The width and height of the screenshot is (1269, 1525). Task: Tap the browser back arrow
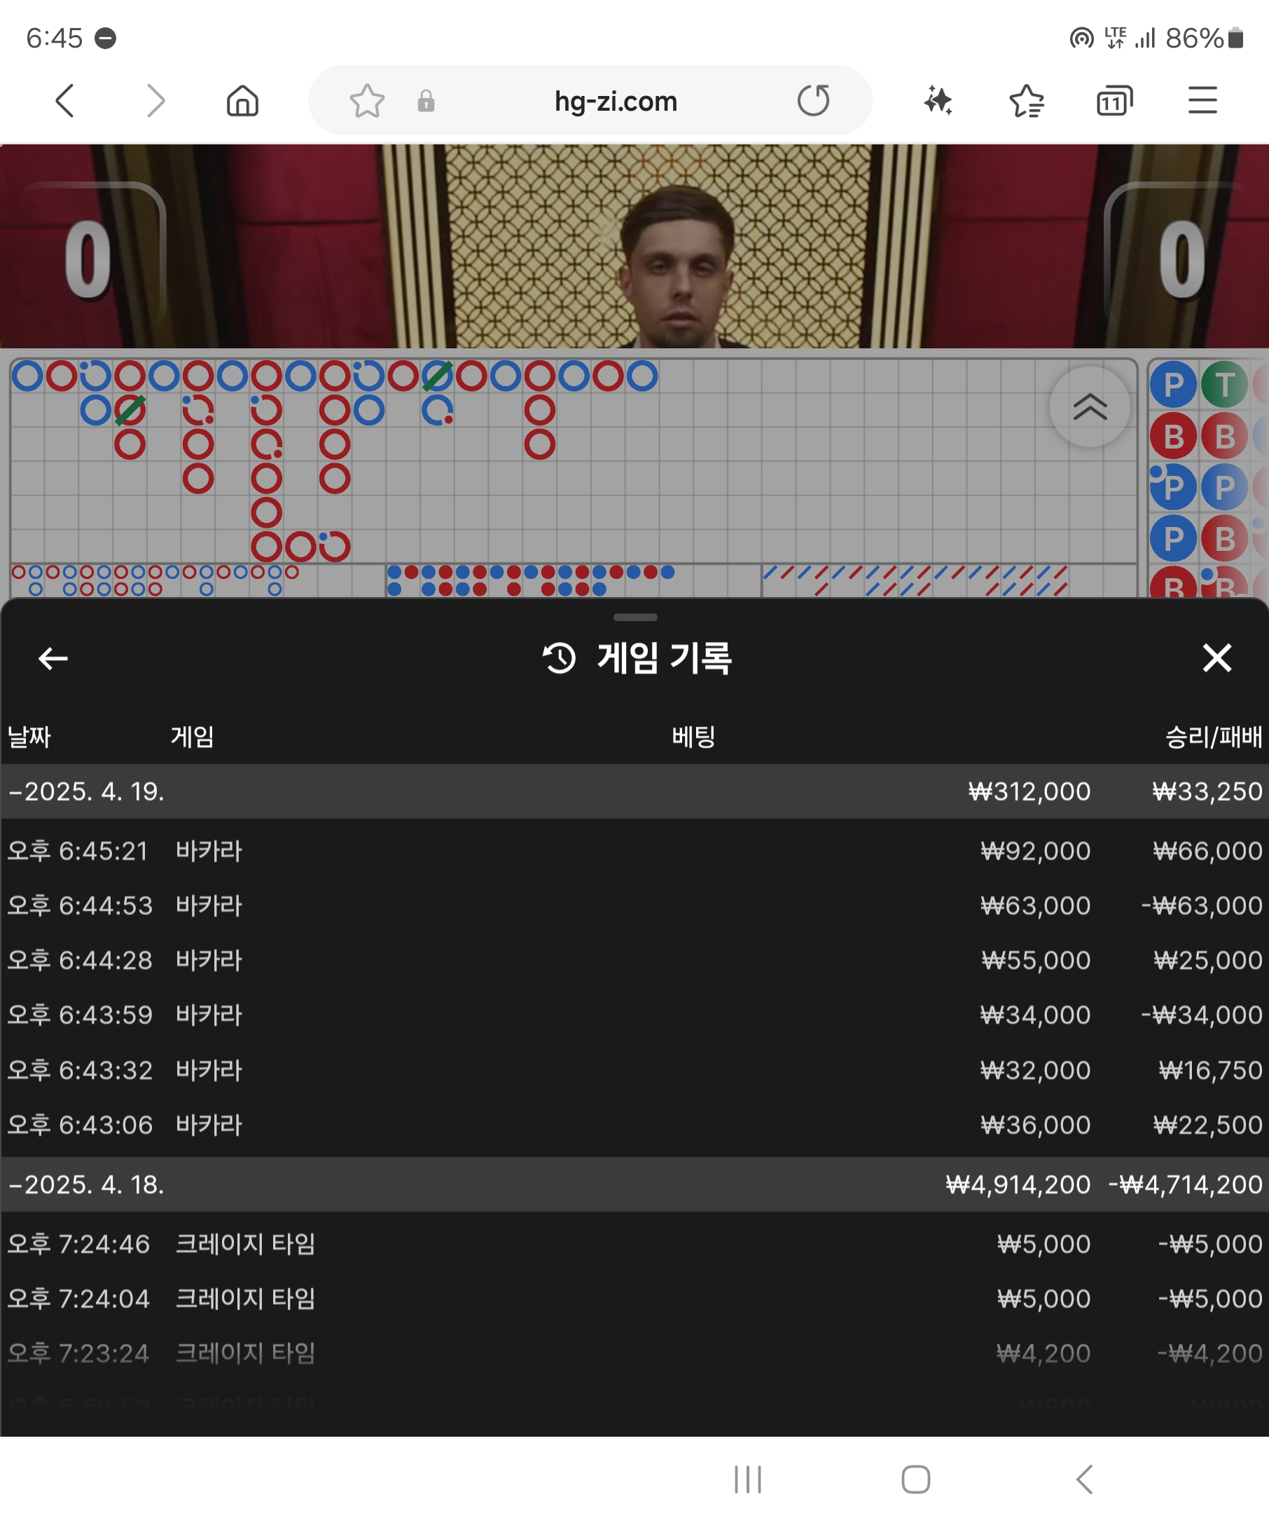tap(65, 100)
